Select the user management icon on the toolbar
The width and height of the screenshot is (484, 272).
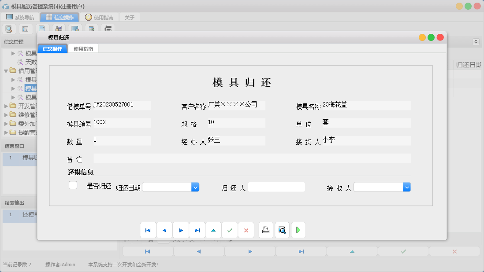click(x=58, y=28)
